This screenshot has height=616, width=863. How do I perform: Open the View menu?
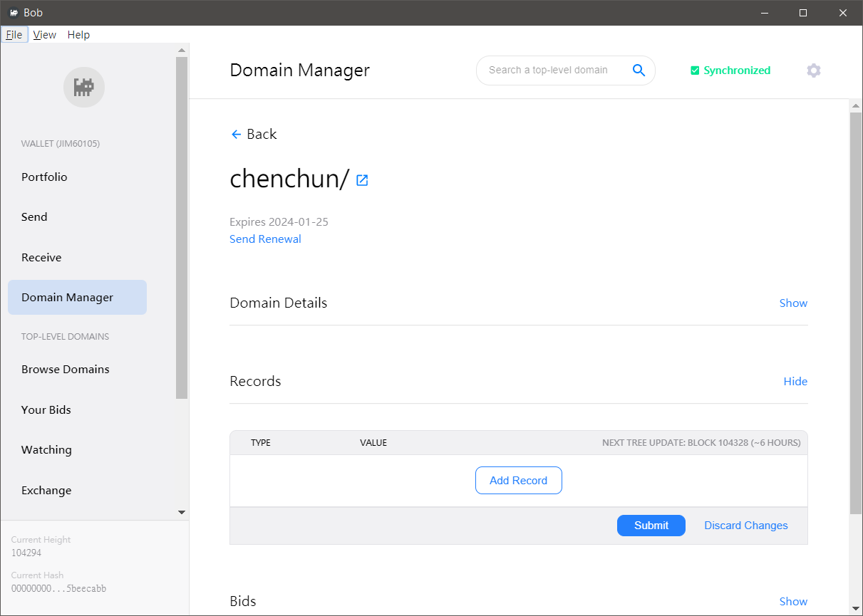44,35
